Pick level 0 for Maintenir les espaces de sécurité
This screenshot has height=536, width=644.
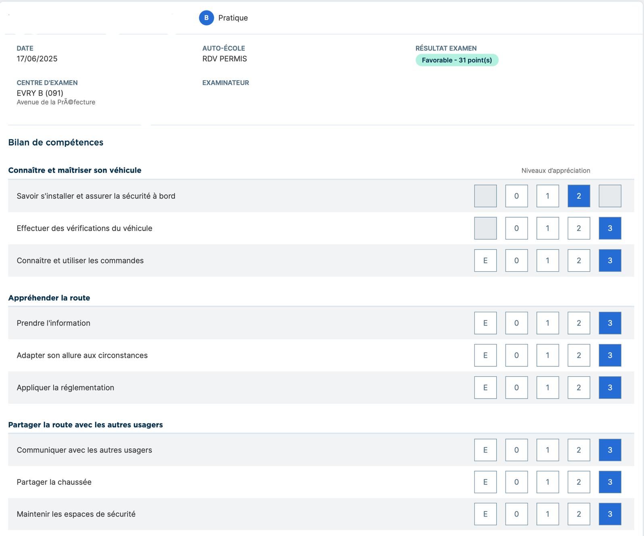516,514
